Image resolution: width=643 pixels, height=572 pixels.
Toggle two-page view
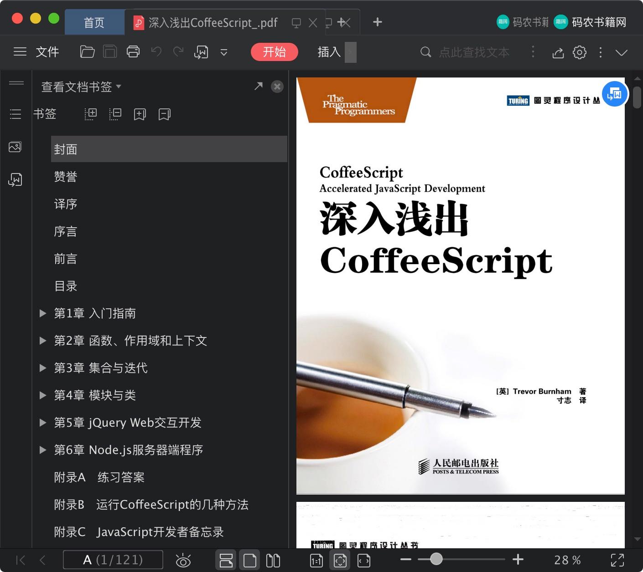tap(273, 560)
